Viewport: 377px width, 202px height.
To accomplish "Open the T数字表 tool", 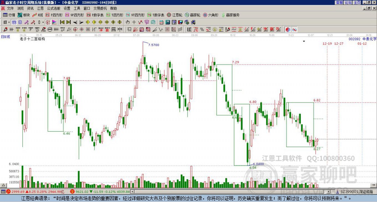I will tap(156, 15).
